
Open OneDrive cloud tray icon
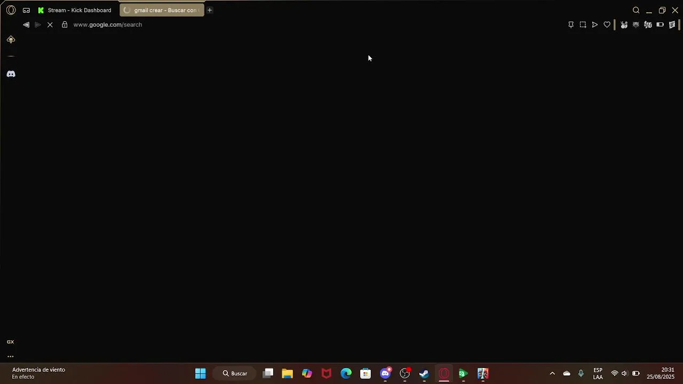tap(567, 373)
